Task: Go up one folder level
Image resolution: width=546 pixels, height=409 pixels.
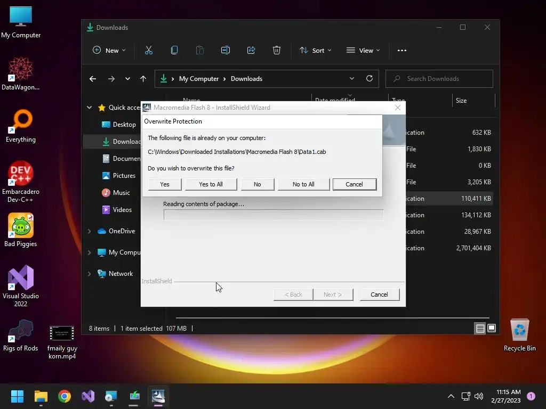Action: point(143,79)
